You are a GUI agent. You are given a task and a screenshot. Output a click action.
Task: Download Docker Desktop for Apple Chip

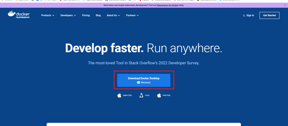[125, 95]
